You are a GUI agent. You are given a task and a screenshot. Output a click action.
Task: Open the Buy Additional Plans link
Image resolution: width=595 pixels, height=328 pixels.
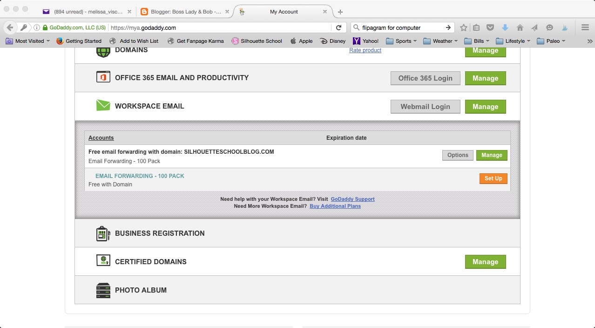click(335, 206)
